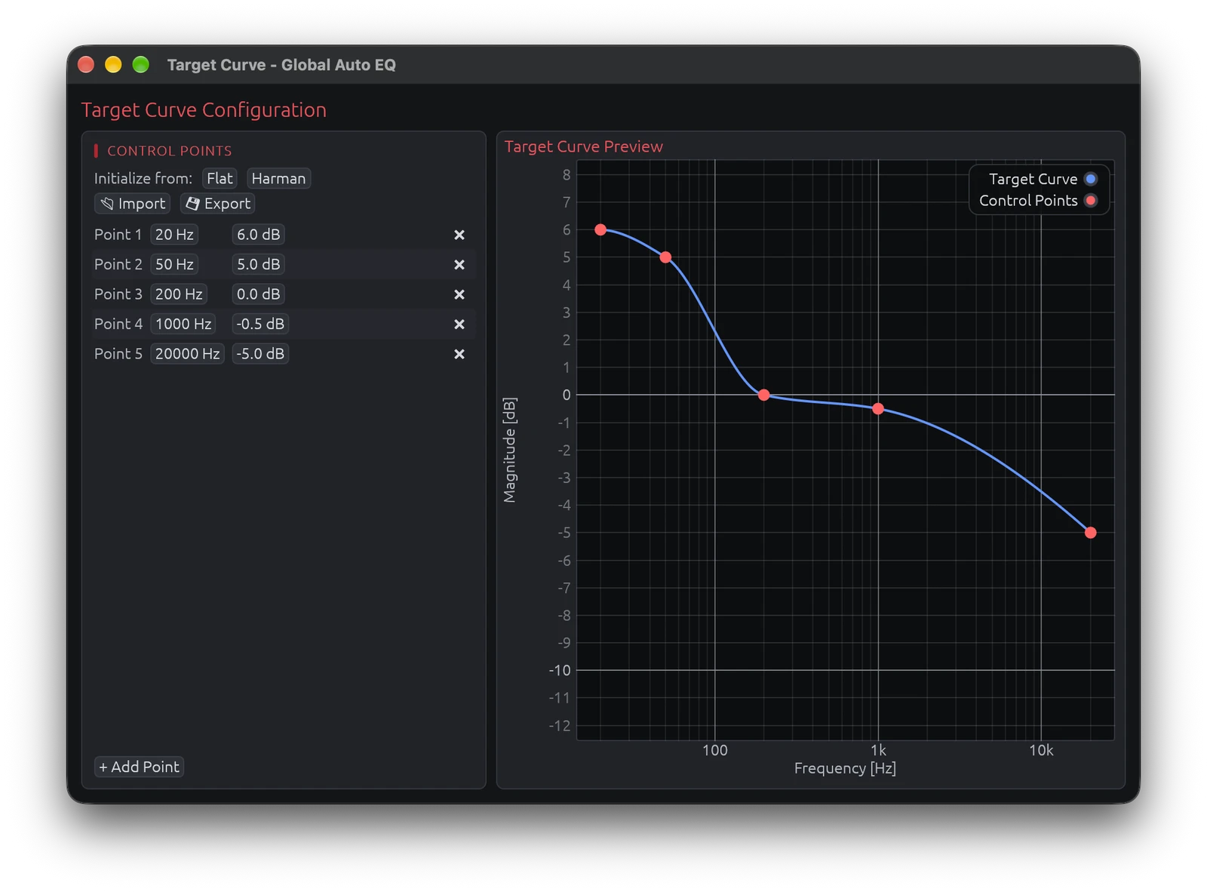Screen dimensions: 1207x892
Task: Click the blue Target Curve legend dot
Action: tap(1090, 179)
